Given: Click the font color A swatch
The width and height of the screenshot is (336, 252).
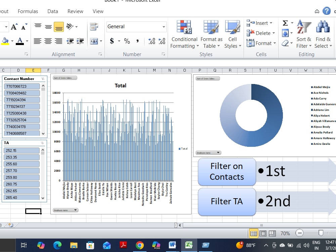Looking at the screenshot, I should 20,41.
